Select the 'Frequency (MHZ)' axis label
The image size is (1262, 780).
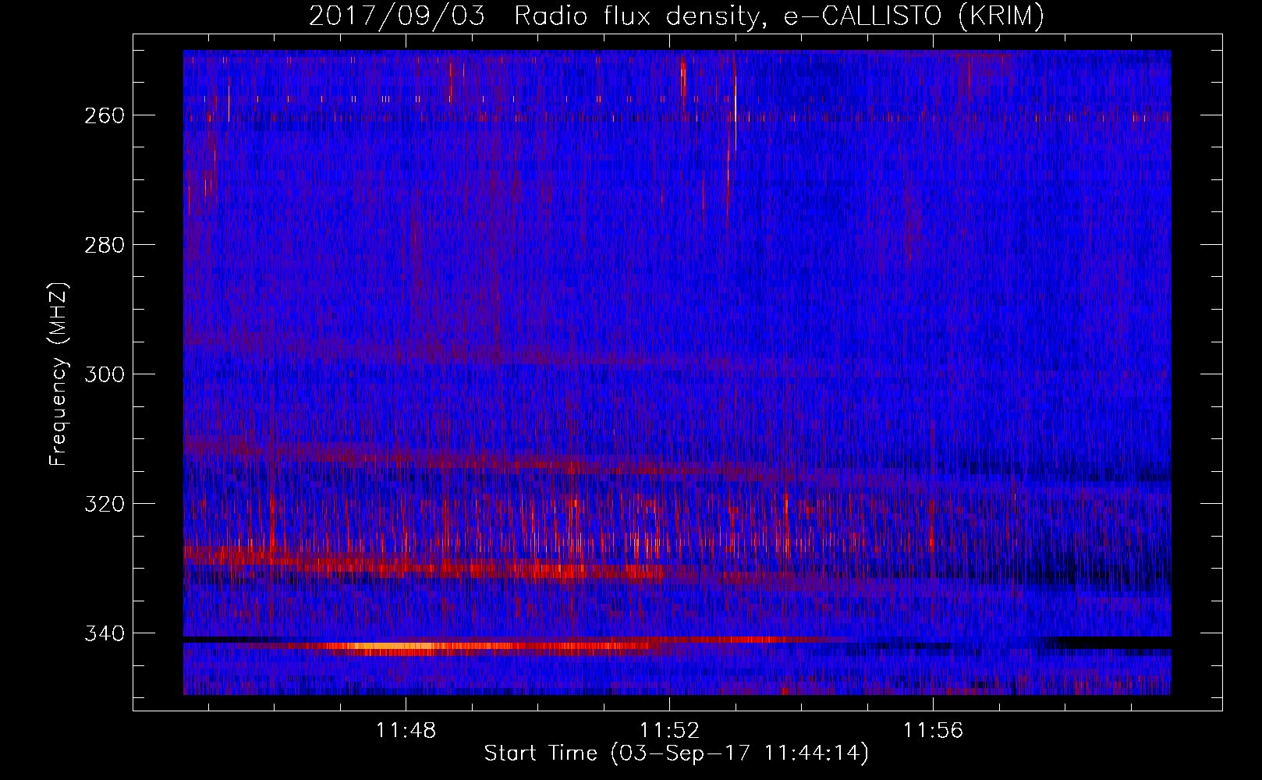point(58,374)
